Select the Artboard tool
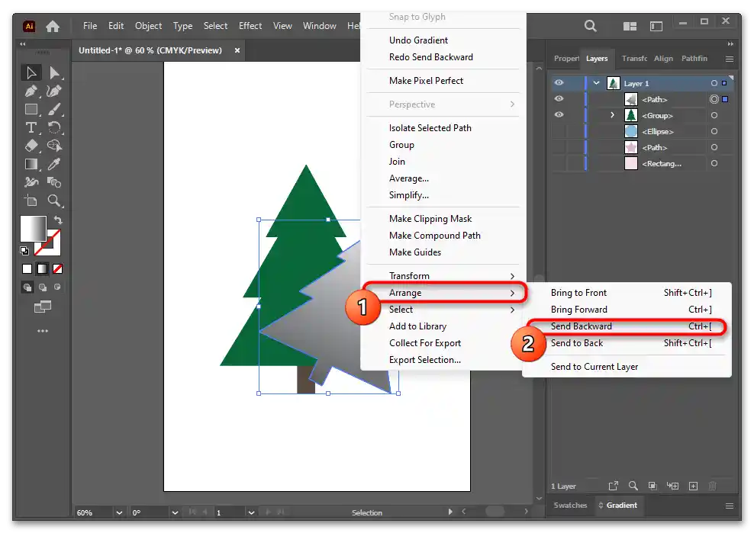Screen dimensions: 754x533 [31, 201]
